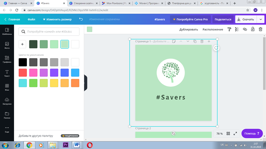Move page down with chevron arrow
This screenshot has width=266, height=149.
[188, 41]
